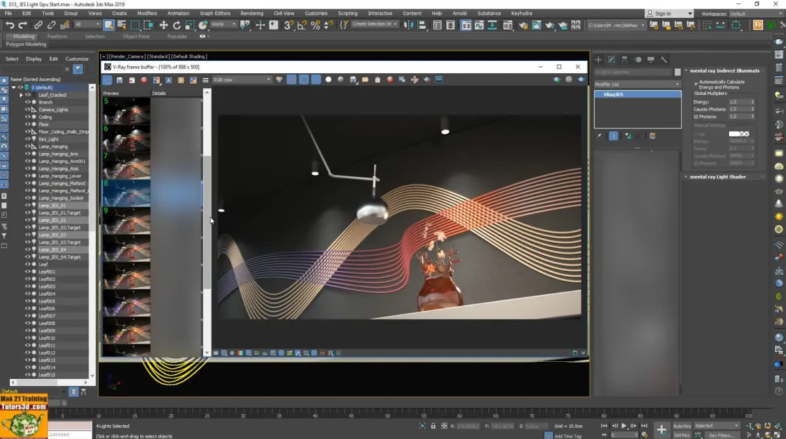Click the Pin Stack icon under modifier list

[599, 136]
